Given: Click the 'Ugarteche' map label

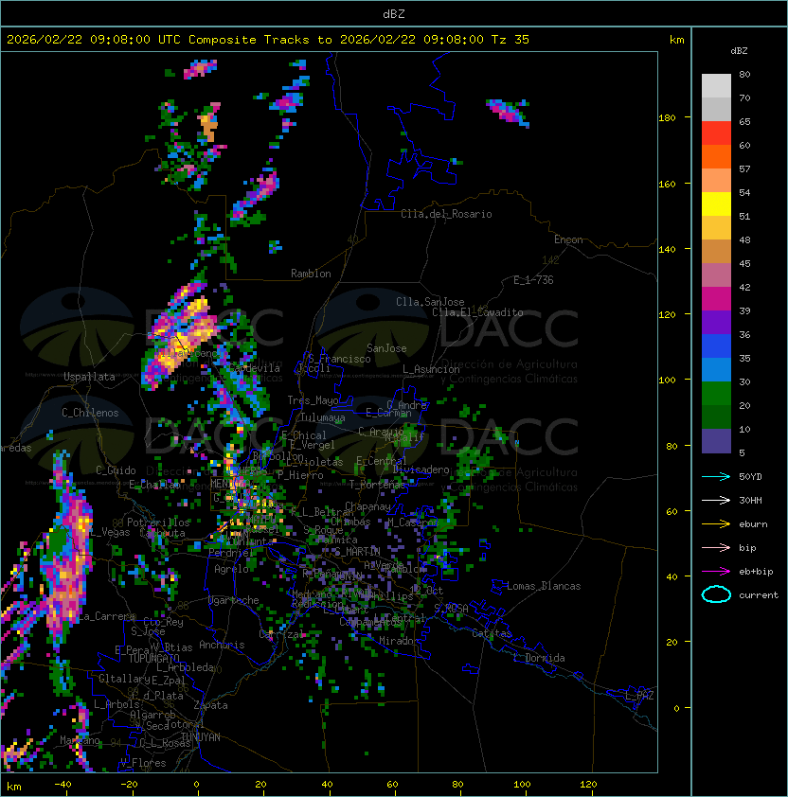Looking at the screenshot, I should coord(234,600).
